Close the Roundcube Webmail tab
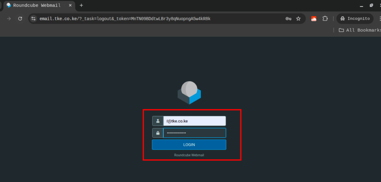This screenshot has height=182, width=381. [x=70, y=5]
